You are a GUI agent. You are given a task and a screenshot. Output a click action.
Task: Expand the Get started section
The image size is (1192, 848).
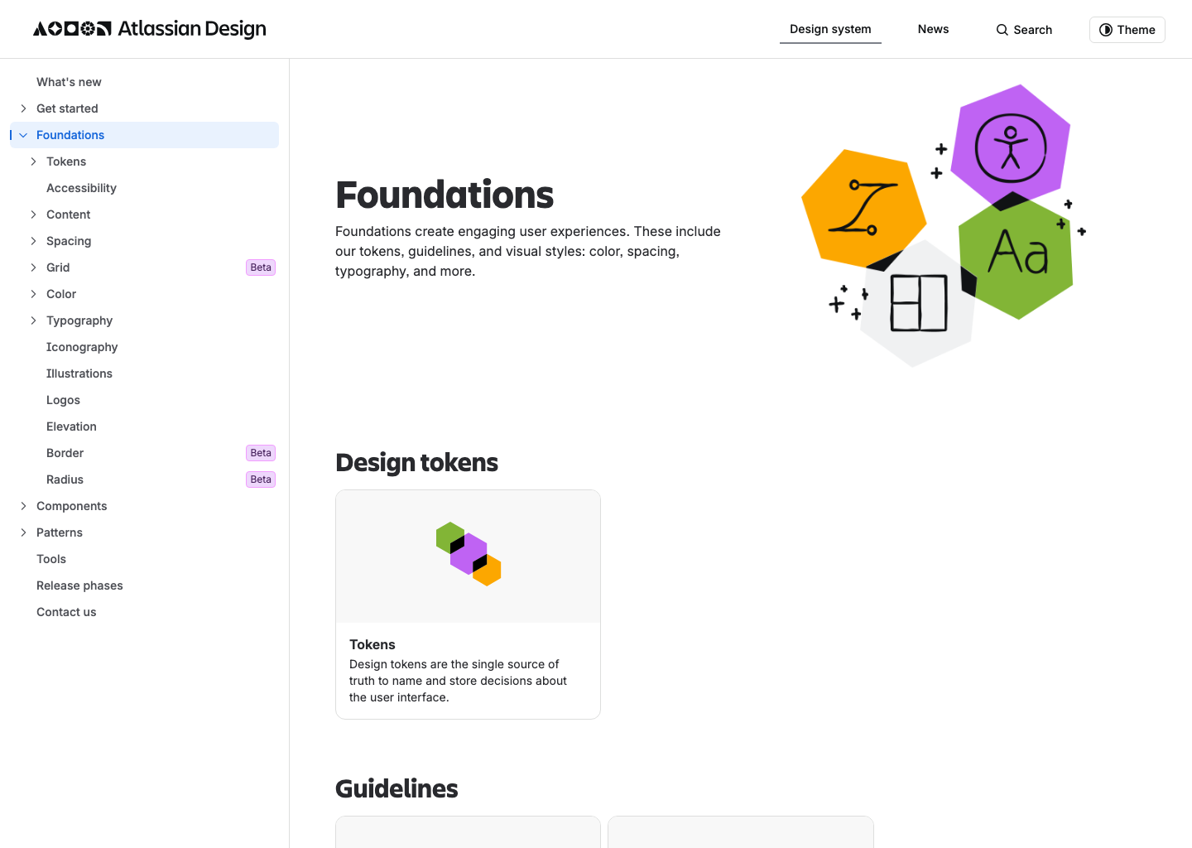22,108
